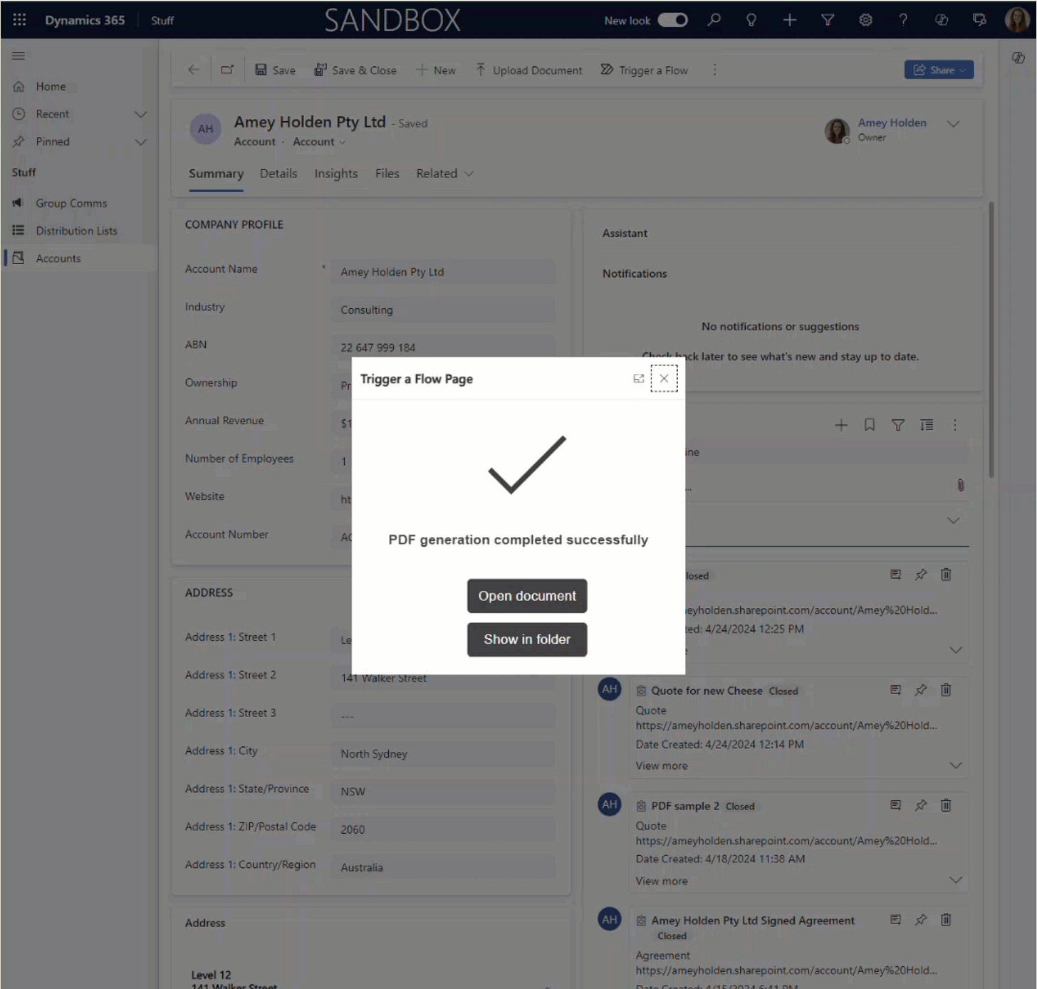Switch to the Summary tab

[216, 174]
